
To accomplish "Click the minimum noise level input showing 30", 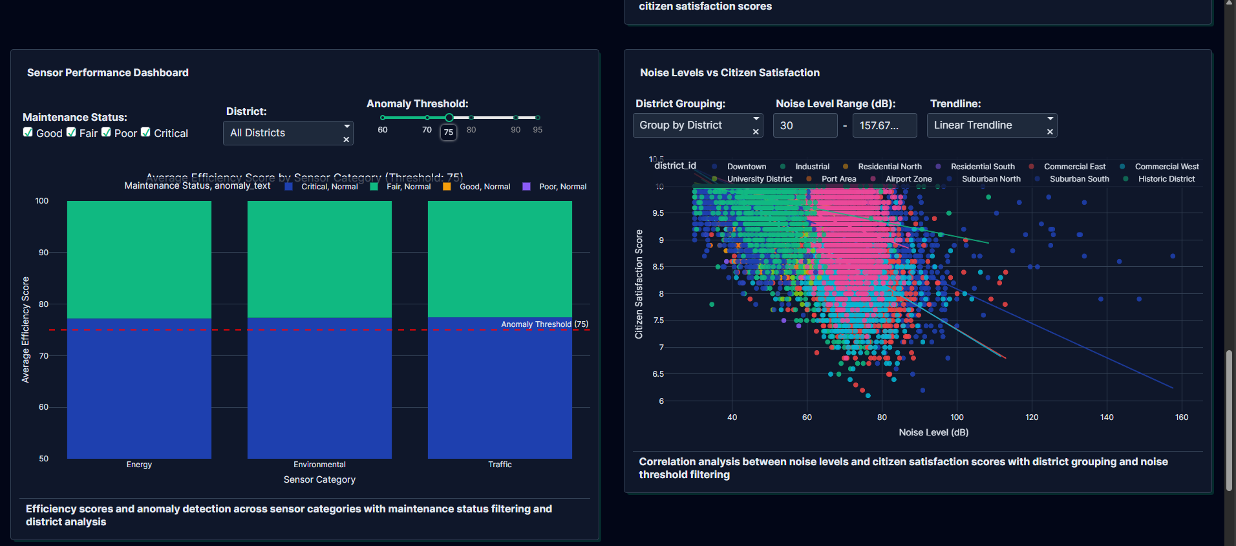I will [x=805, y=125].
